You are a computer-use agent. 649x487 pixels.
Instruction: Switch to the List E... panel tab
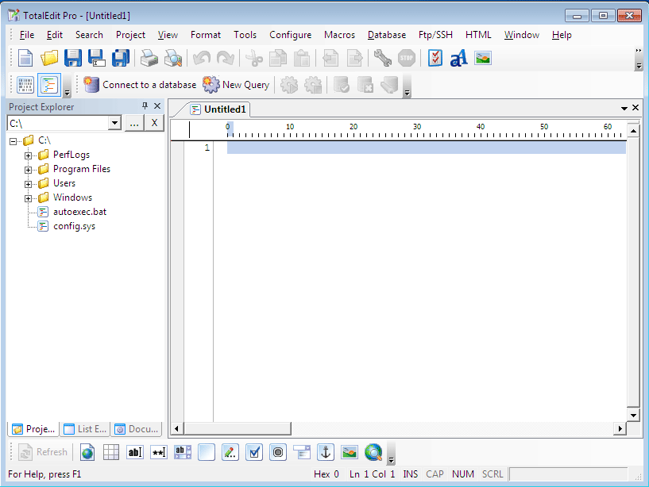86,429
